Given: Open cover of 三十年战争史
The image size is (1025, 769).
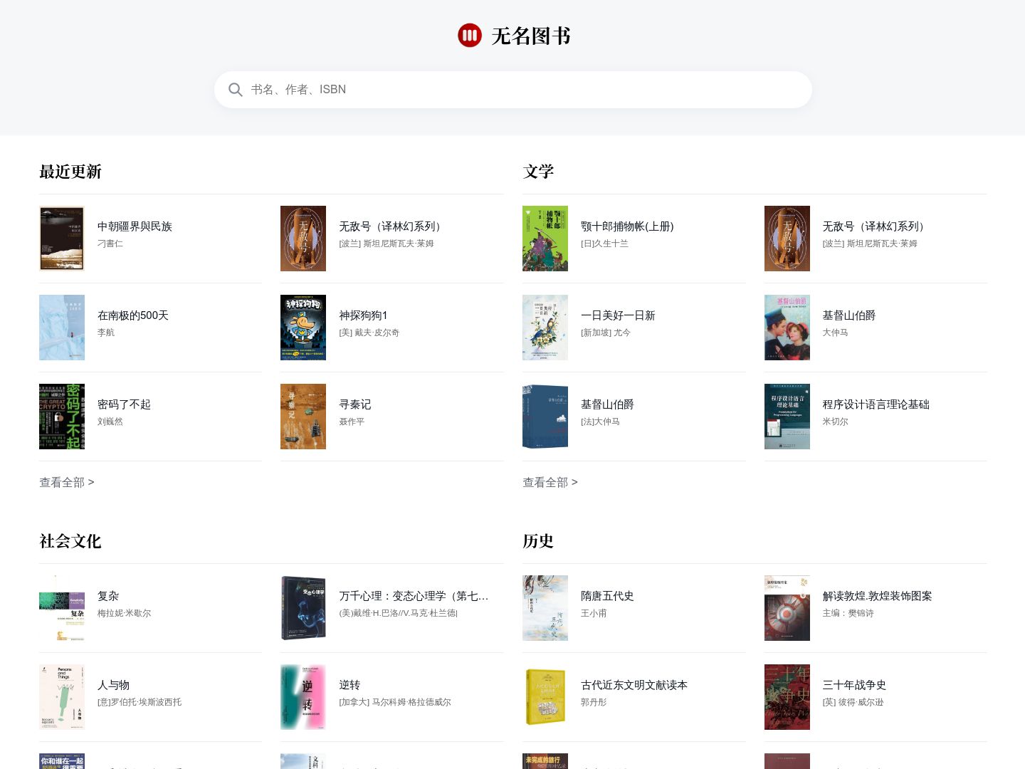Looking at the screenshot, I should (x=787, y=697).
